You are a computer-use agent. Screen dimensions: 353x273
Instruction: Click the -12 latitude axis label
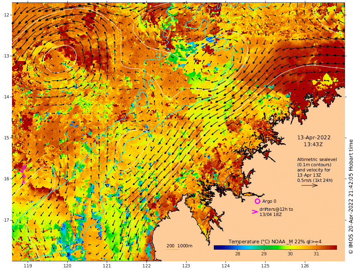(6, 15)
